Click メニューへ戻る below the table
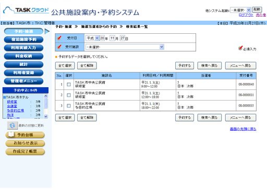The height and width of the screenshot is (190, 267). pos(240,118)
